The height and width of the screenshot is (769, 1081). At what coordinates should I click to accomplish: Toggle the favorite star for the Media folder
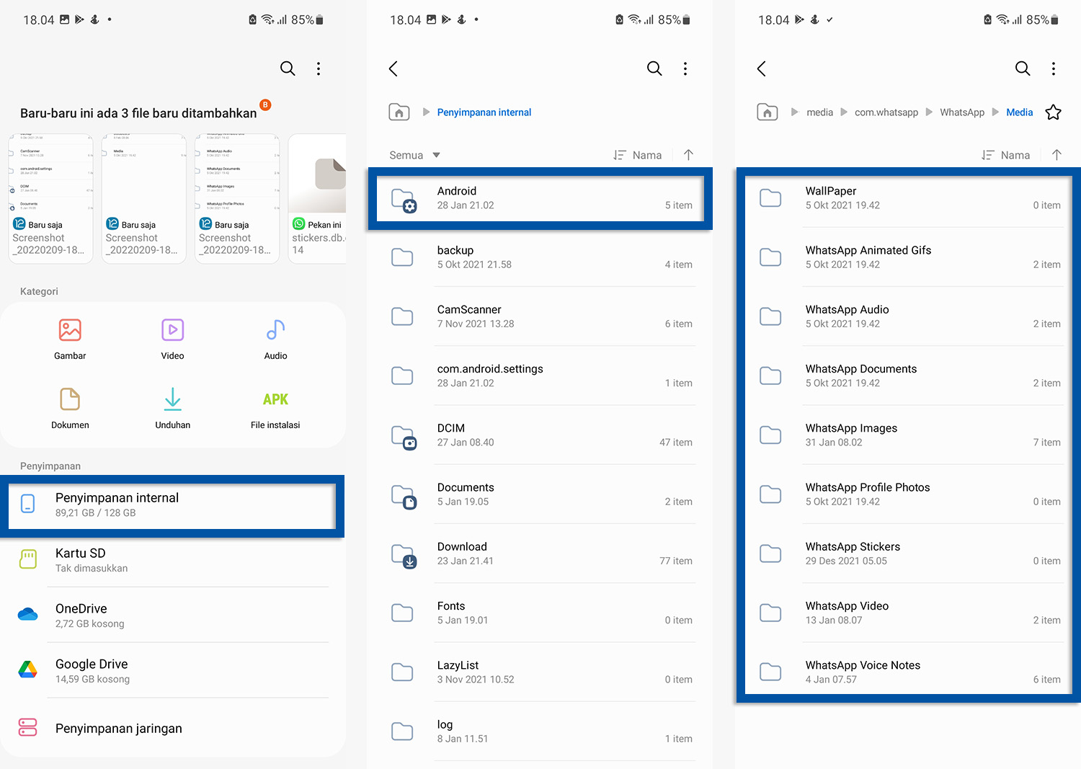(x=1054, y=112)
